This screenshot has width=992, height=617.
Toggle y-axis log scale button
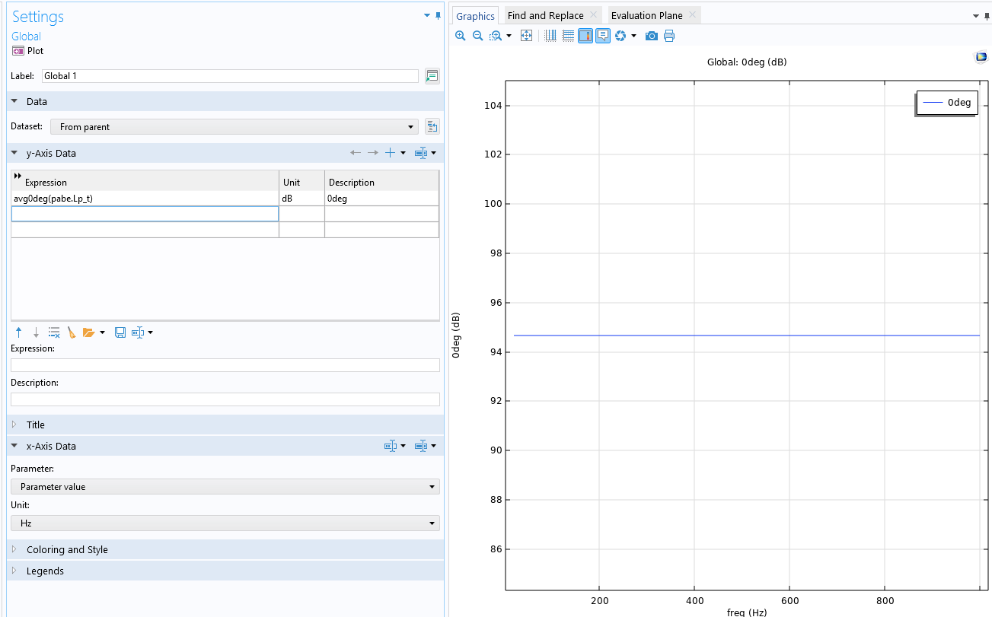tap(568, 36)
